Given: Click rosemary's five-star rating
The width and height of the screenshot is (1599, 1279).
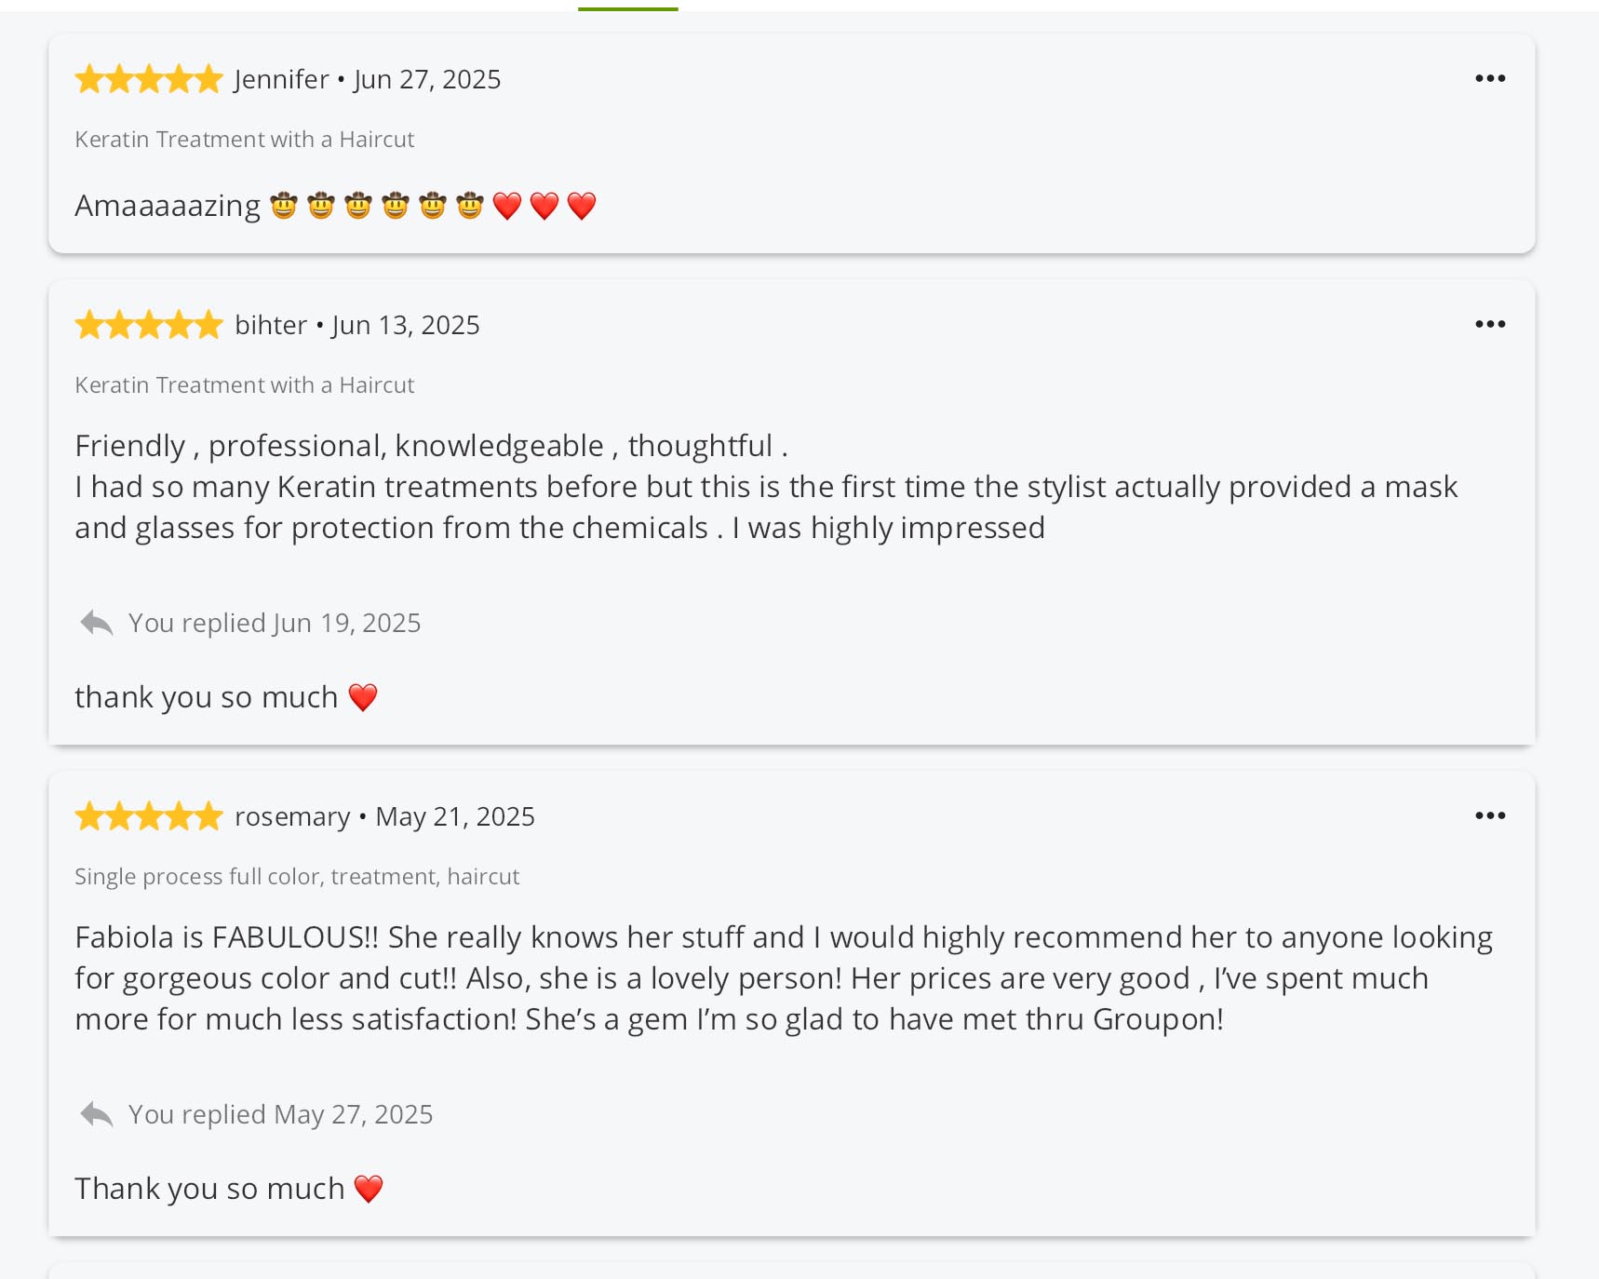Looking at the screenshot, I should (149, 817).
